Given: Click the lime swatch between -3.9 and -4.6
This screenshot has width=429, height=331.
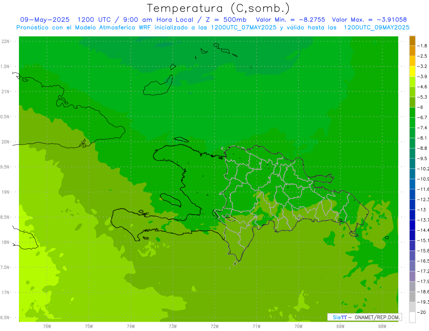Looking at the screenshot, I should [412, 82].
